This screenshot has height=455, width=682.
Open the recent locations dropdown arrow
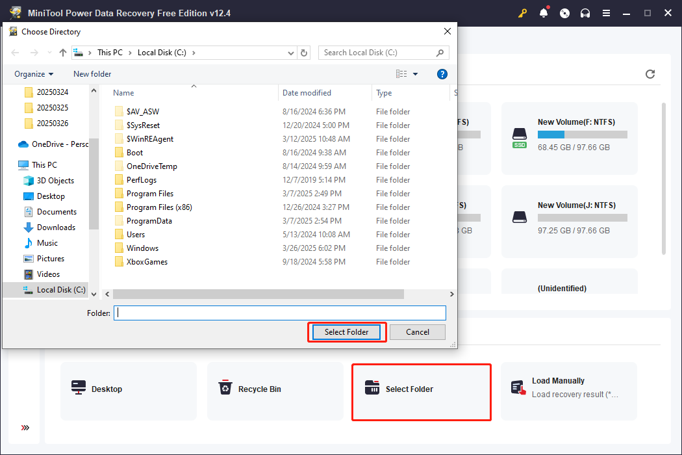(x=49, y=53)
